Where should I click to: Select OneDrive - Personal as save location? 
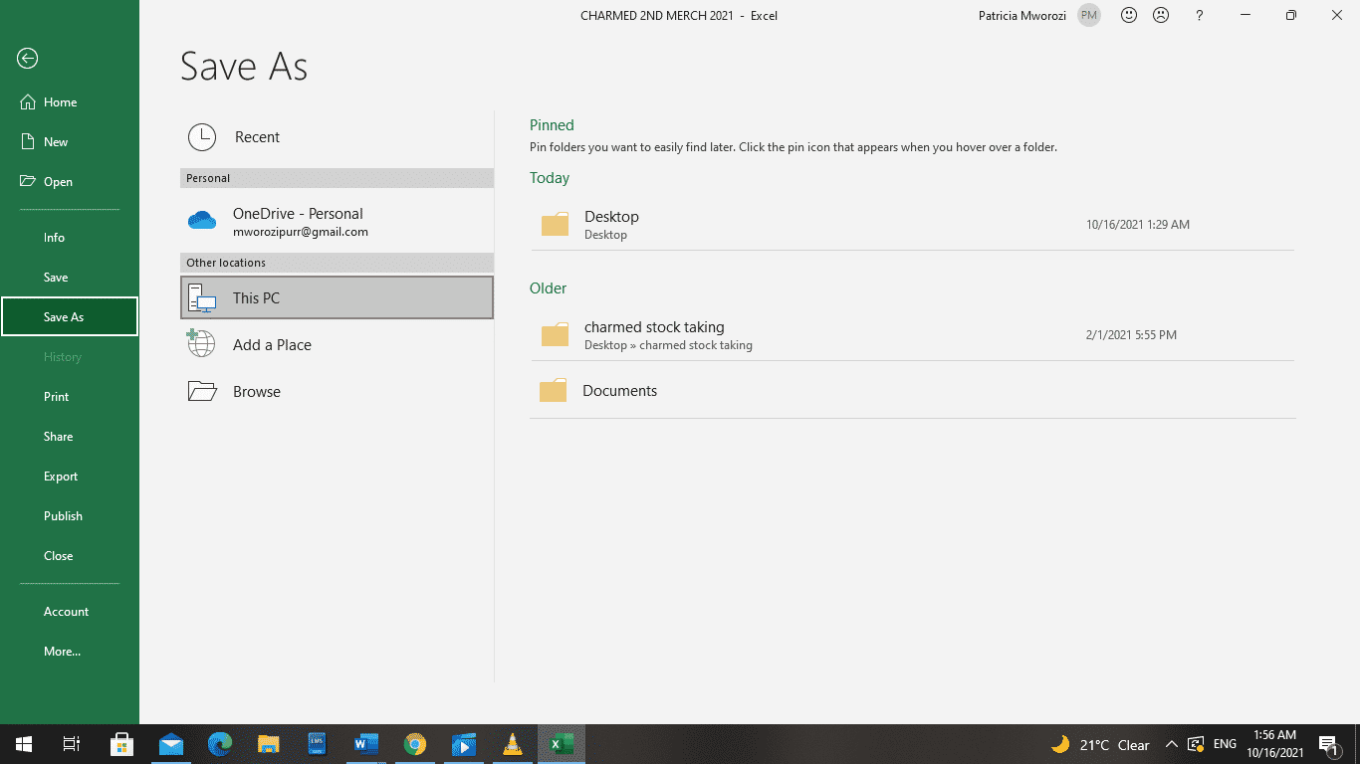click(298, 221)
